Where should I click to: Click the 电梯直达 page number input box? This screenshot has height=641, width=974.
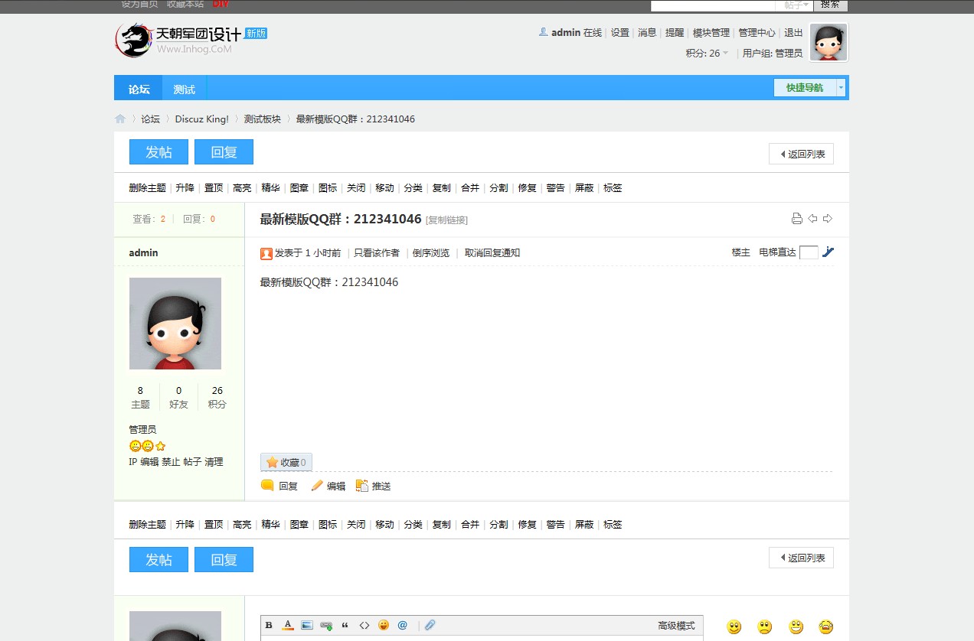(809, 252)
